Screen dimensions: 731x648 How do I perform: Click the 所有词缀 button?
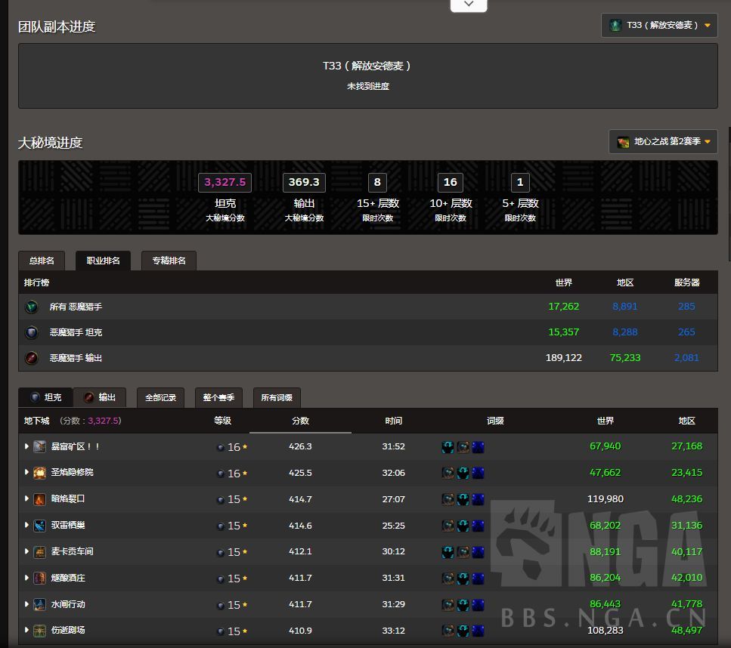tap(277, 397)
